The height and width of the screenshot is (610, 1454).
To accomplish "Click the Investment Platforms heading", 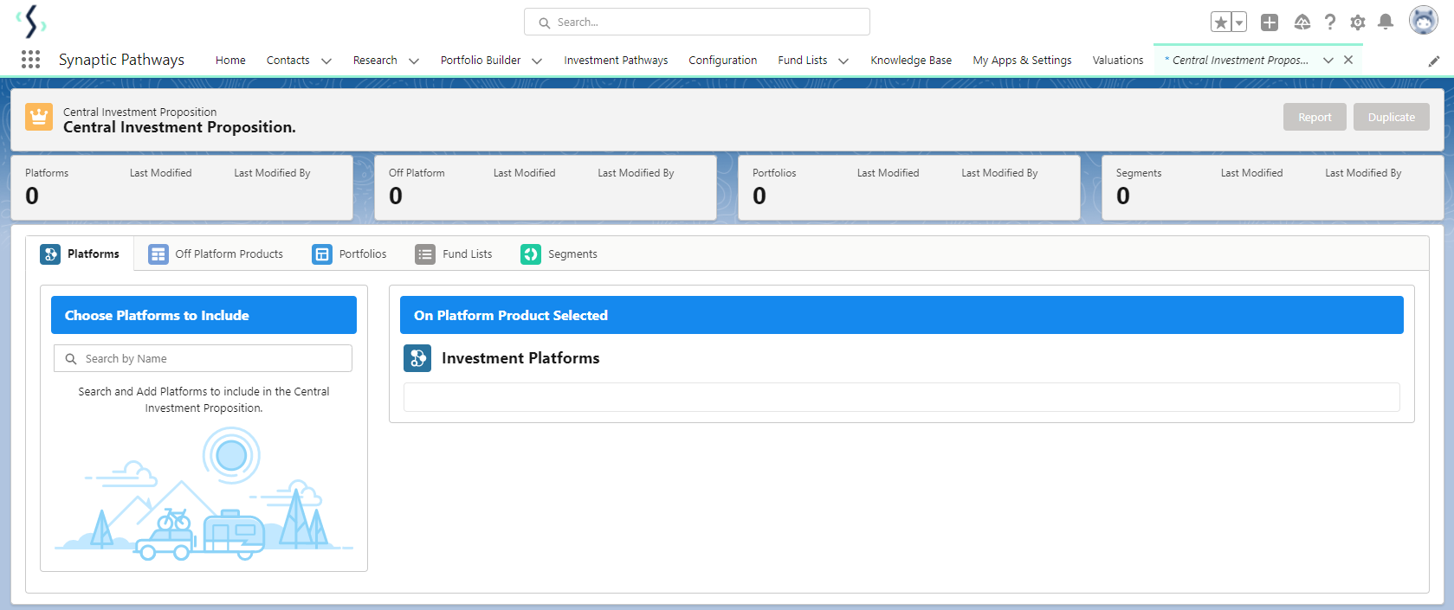I will (x=520, y=358).
